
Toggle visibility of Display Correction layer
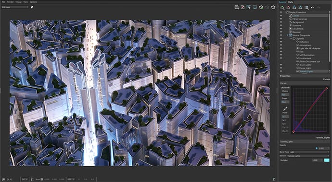point(281,12)
